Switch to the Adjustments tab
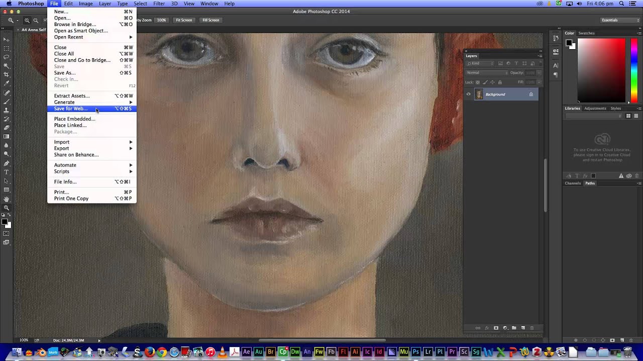The width and height of the screenshot is (643, 361). [595, 108]
